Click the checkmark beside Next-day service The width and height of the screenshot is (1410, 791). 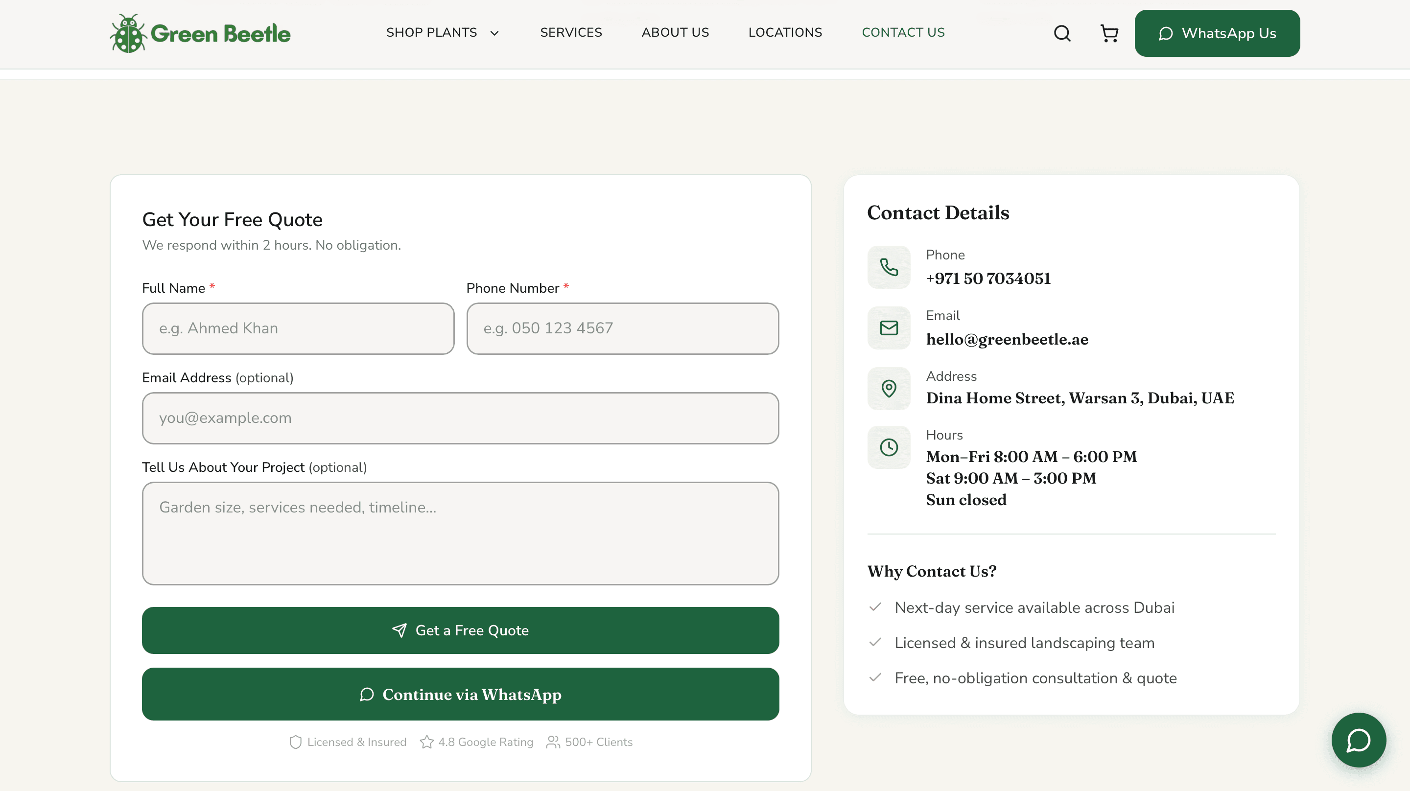(875, 607)
